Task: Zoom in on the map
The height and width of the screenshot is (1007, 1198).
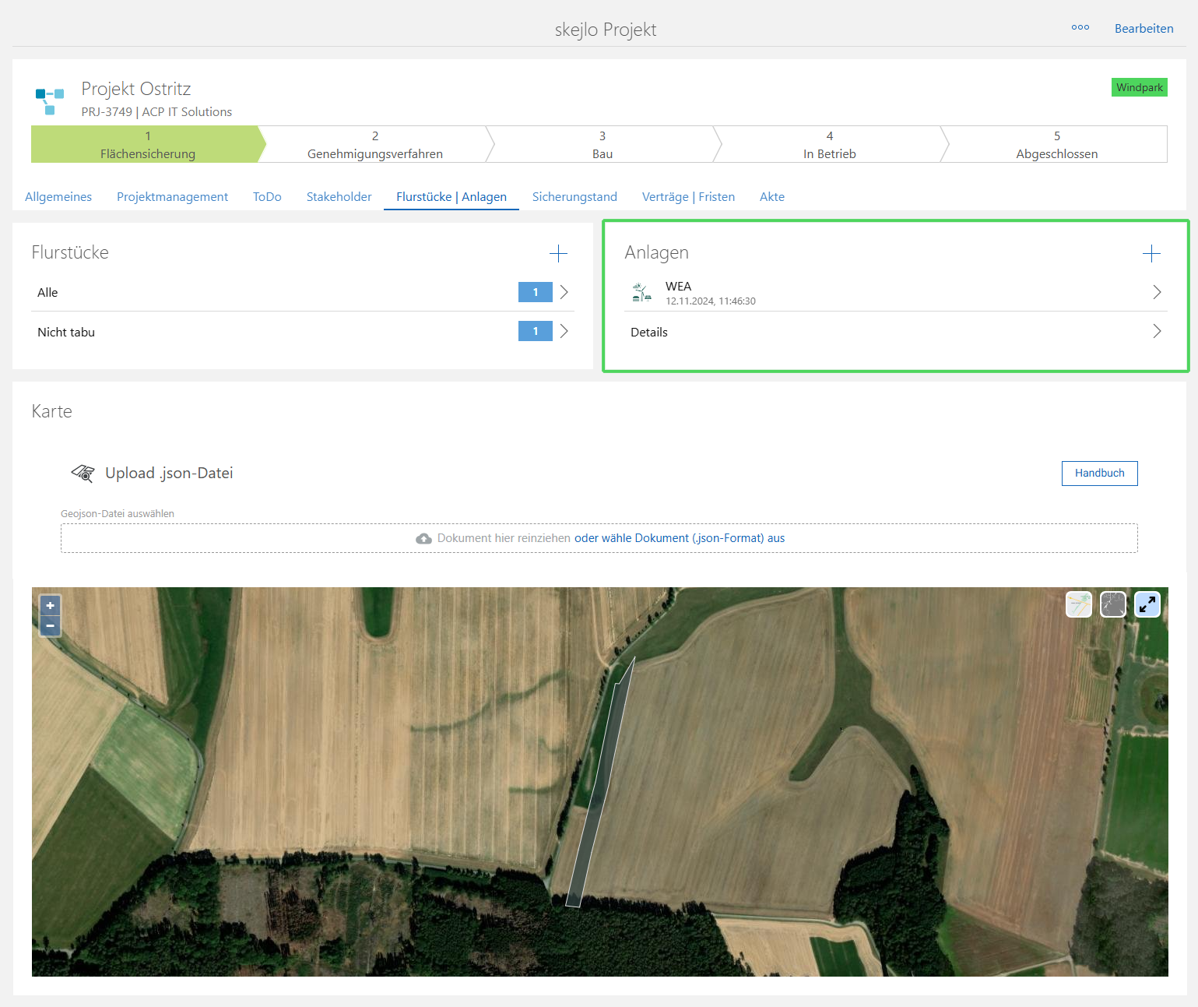Action: (50, 606)
